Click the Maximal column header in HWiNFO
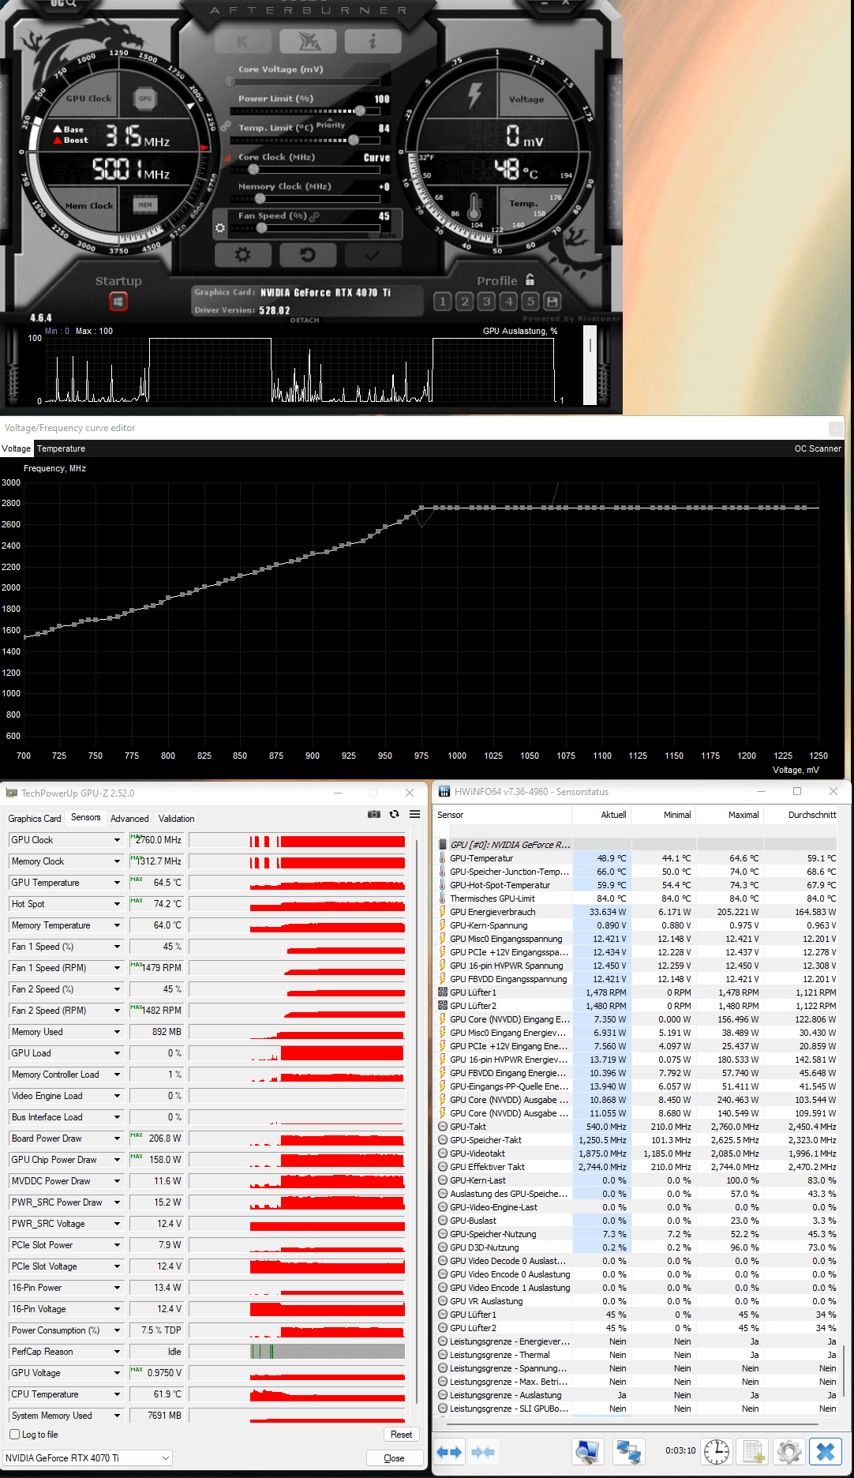The height and width of the screenshot is (1478, 854). tap(729, 815)
